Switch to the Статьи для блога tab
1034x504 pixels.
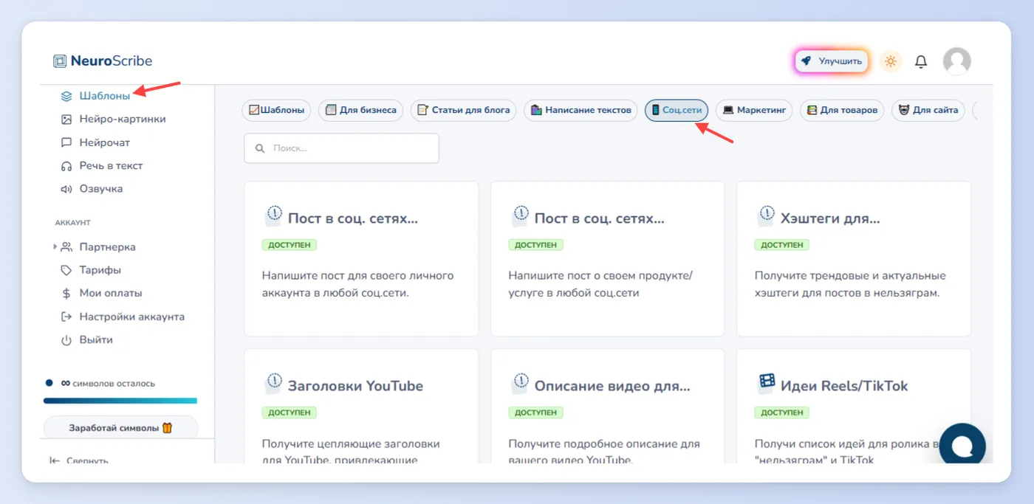click(x=464, y=110)
